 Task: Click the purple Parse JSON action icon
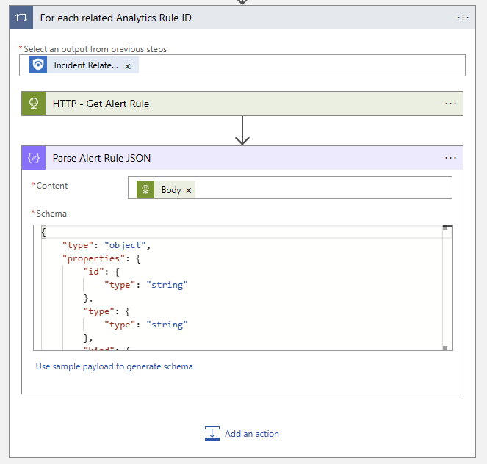(x=34, y=158)
